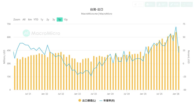The width and height of the screenshot is (194, 105).
Task: Click the Jan '22 x-axis label
Action: coord(45,94)
